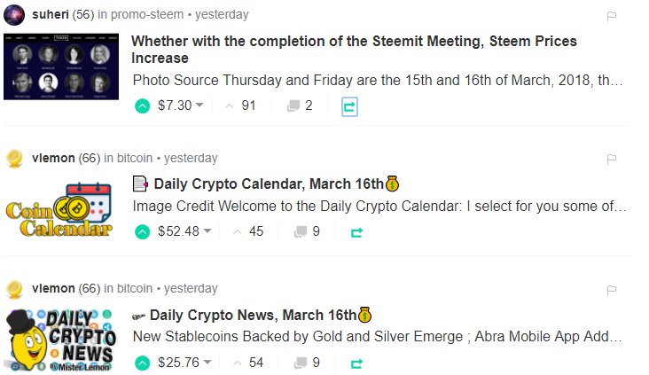Expand the $7.30 payout dropdown

point(199,106)
